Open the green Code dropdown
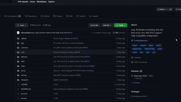This screenshot has height=102, width=181. pos(120,25)
